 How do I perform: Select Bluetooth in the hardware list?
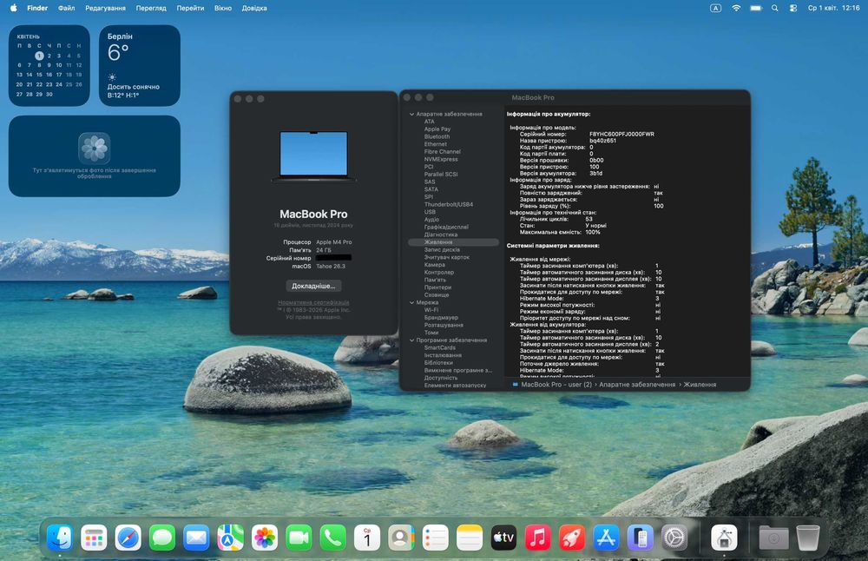tap(437, 136)
